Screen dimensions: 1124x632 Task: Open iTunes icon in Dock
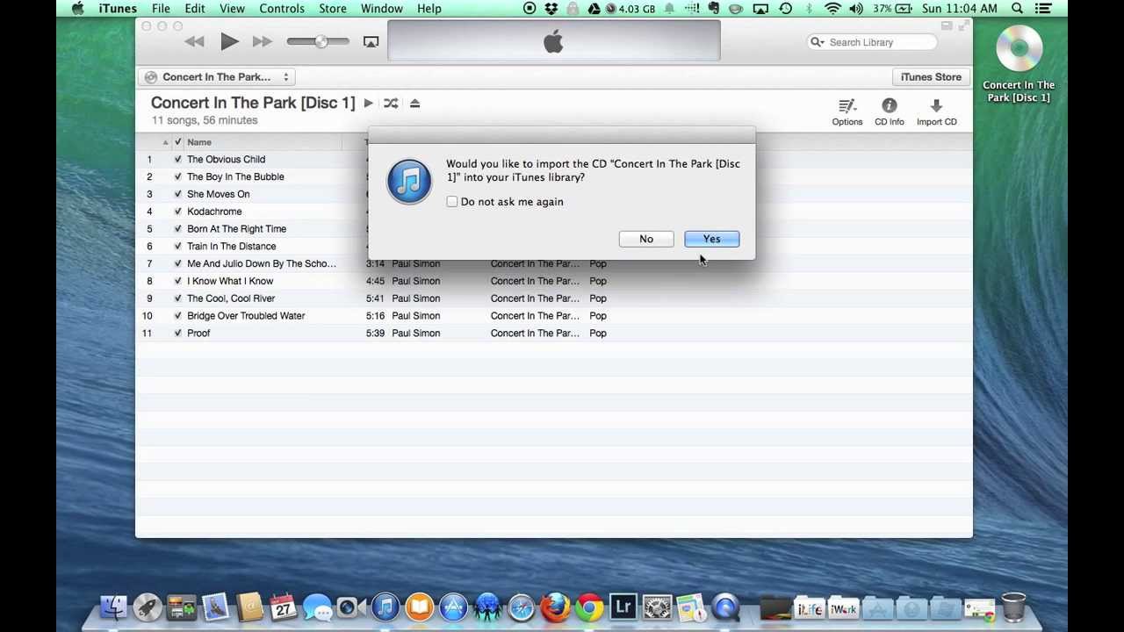[385, 607]
